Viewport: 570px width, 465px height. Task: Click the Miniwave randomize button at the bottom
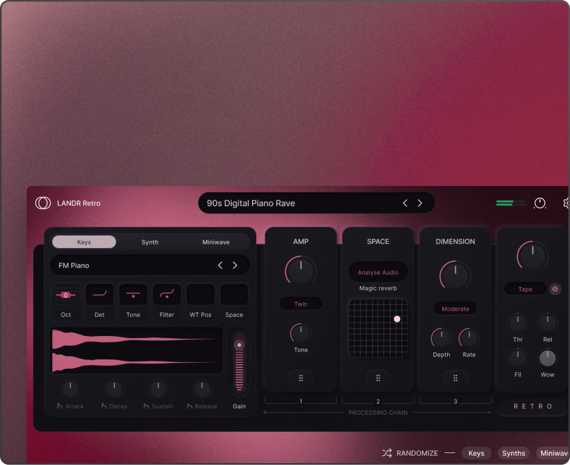[x=553, y=453]
